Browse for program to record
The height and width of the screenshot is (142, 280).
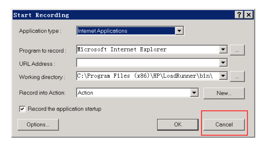(x=237, y=50)
